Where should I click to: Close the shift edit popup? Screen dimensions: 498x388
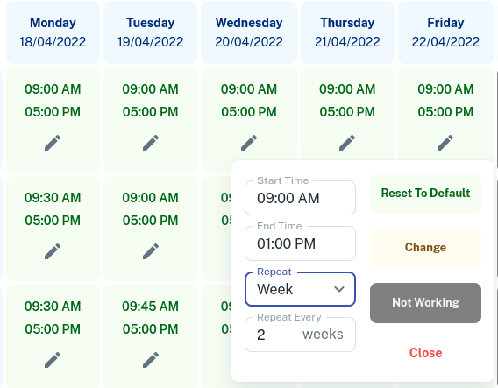(x=425, y=353)
